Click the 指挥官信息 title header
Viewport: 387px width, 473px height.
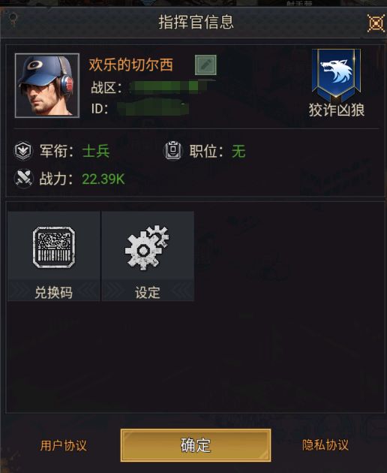196,23
